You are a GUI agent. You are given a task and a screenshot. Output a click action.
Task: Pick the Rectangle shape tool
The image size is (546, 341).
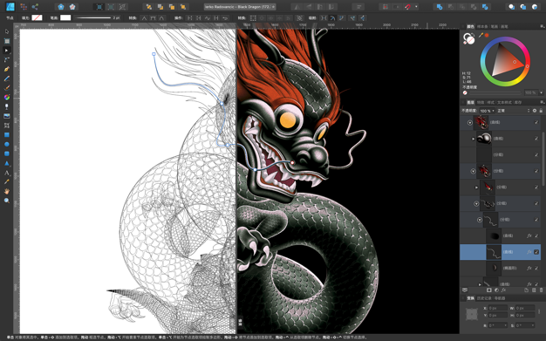coord(7,135)
